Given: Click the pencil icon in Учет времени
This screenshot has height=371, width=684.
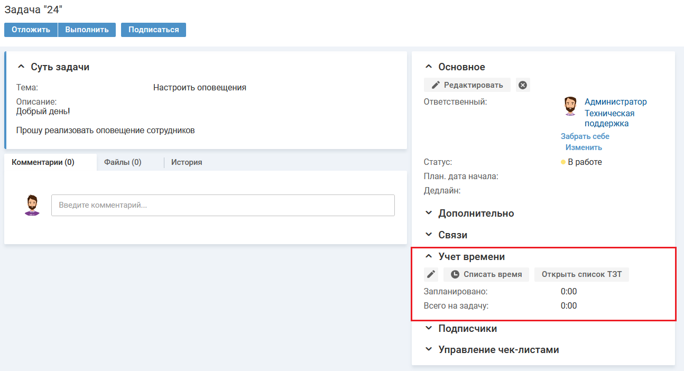Looking at the screenshot, I should click(x=431, y=274).
